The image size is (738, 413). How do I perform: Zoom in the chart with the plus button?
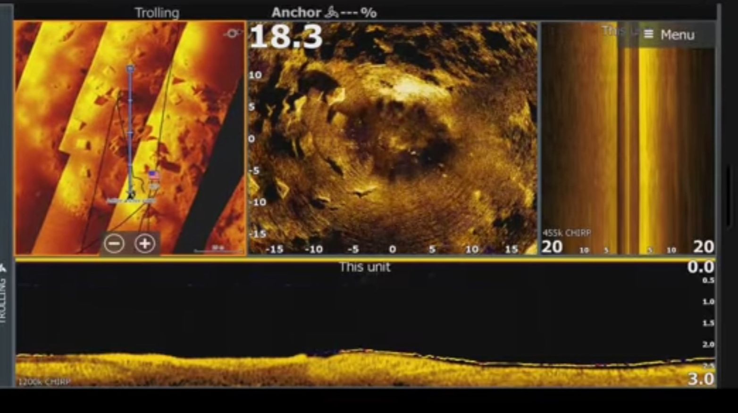click(145, 243)
